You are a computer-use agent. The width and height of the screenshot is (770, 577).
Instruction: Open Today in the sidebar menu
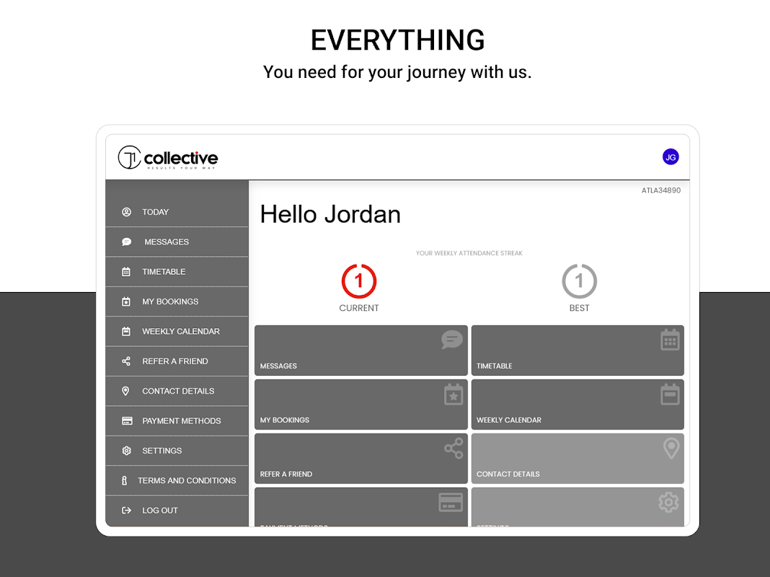click(x=177, y=212)
